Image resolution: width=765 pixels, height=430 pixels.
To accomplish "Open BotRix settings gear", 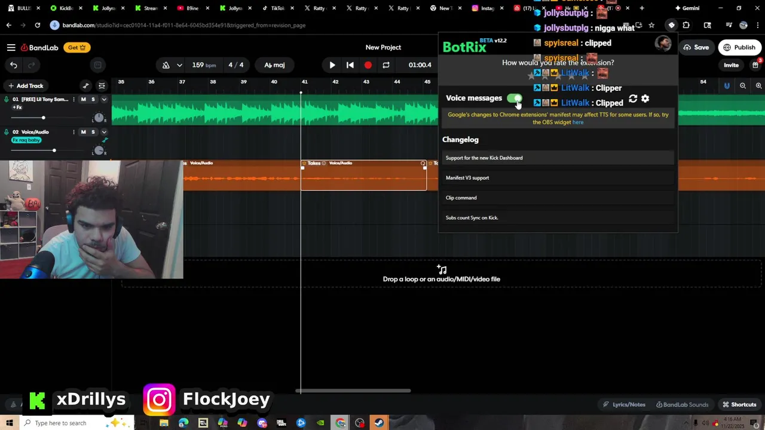I will pyautogui.click(x=645, y=99).
